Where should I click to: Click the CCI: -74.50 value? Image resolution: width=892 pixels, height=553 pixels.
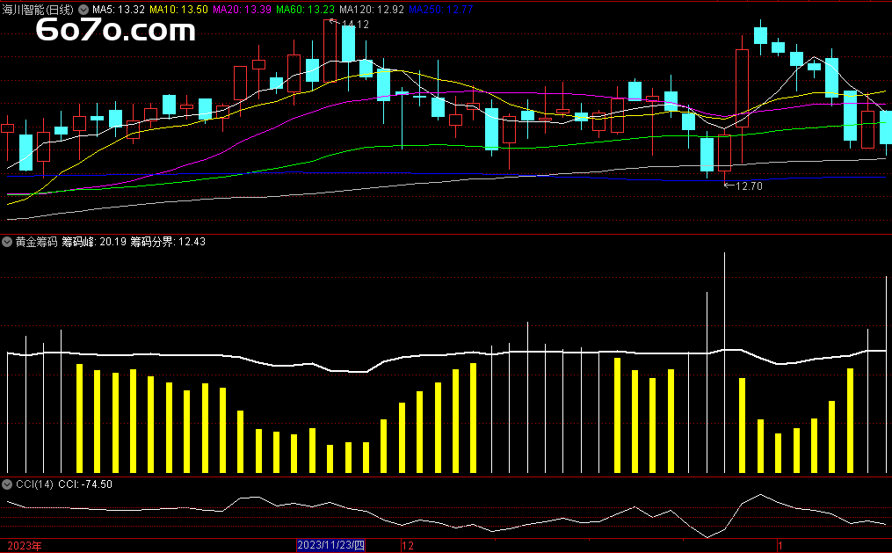point(85,484)
